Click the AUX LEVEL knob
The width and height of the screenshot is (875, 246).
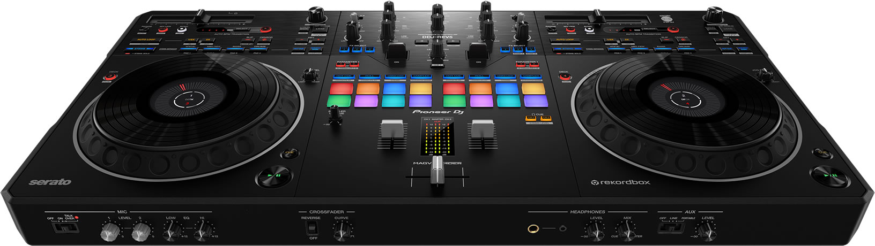[707, 230]
